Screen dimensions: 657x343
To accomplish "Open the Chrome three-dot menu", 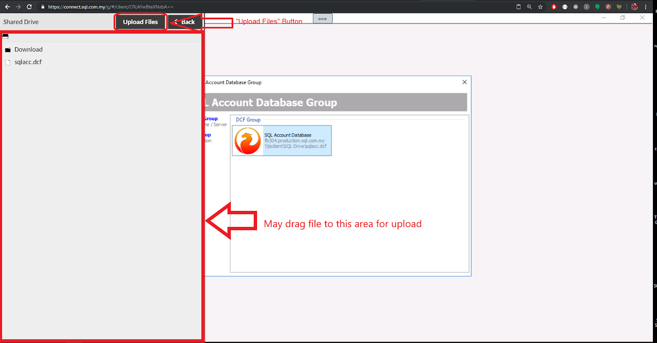I will pos(646,7).
